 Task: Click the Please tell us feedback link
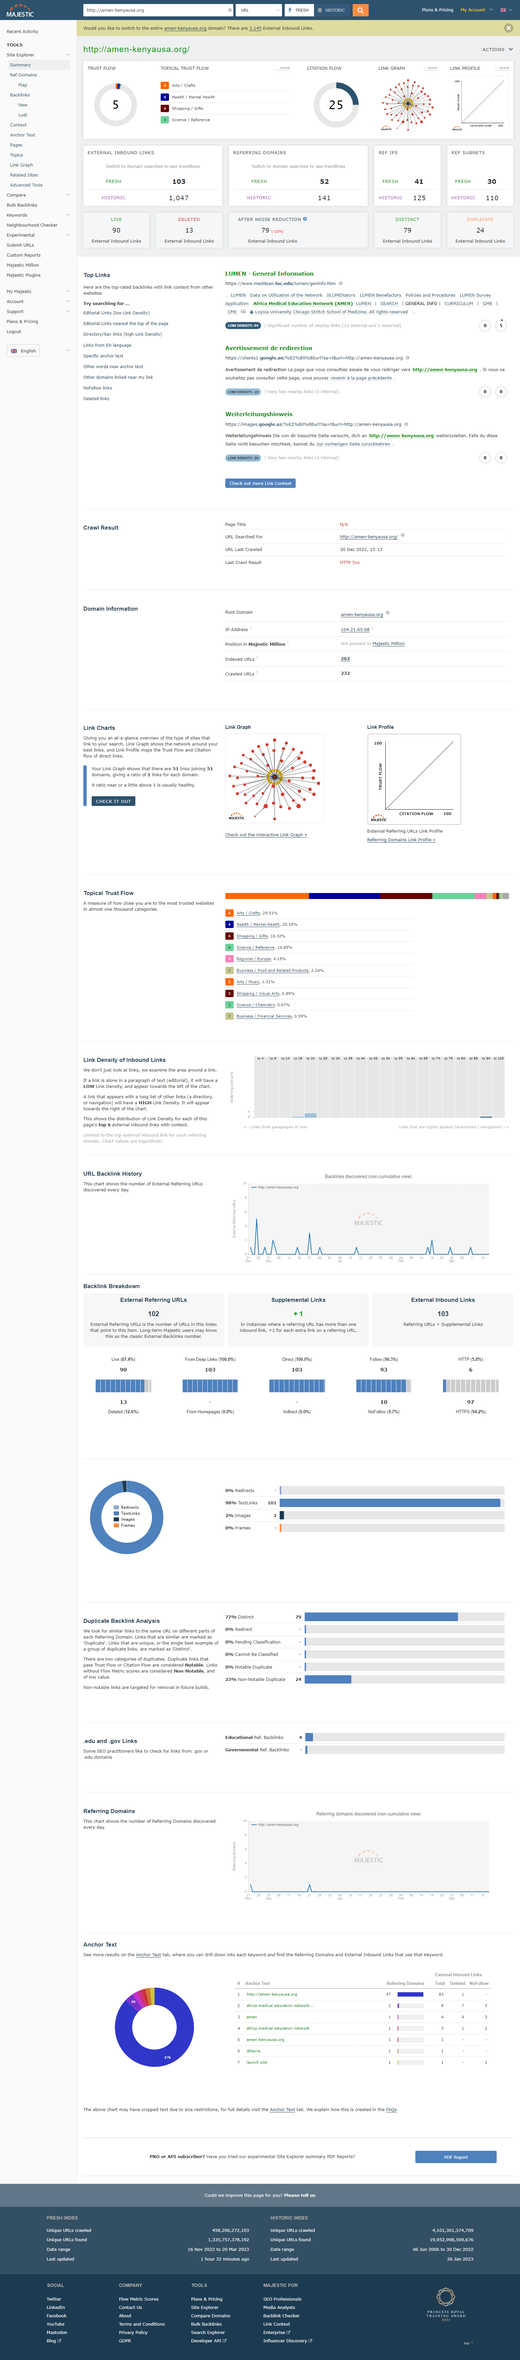[299, 2195]
